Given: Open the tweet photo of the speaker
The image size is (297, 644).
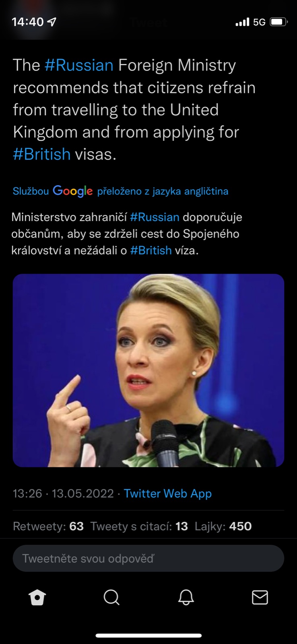Looking at the screenshot, I should (148, 370).
